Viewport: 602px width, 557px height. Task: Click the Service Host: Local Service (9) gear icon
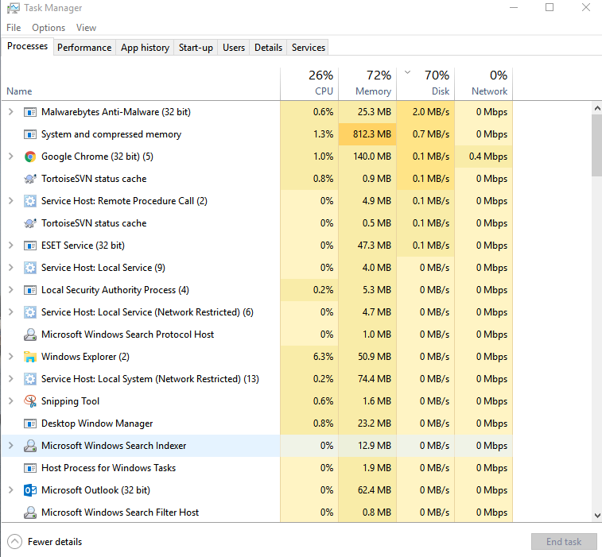click(x=30, y=268)
